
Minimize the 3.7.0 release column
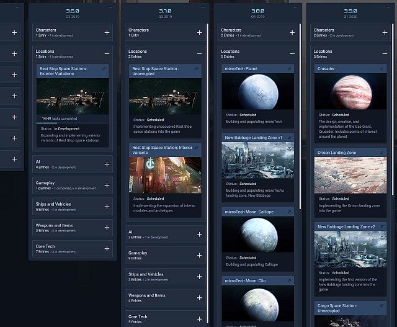203,7
